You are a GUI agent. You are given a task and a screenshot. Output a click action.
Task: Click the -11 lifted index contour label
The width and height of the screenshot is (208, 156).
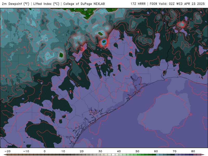[x=97, y=57]
